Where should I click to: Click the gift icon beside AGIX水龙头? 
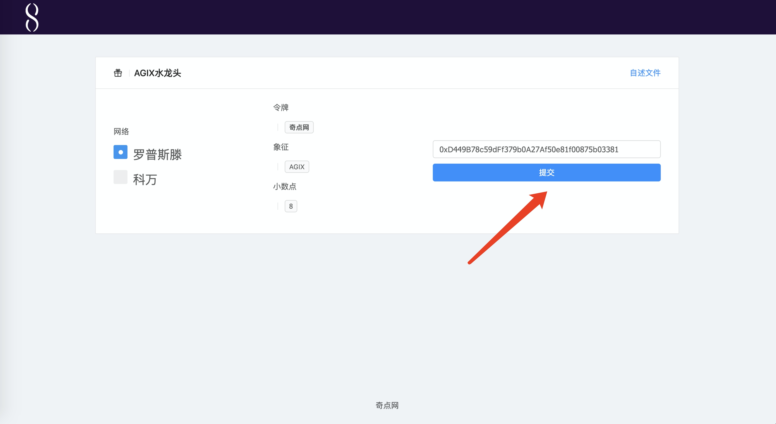coord(118,73)
